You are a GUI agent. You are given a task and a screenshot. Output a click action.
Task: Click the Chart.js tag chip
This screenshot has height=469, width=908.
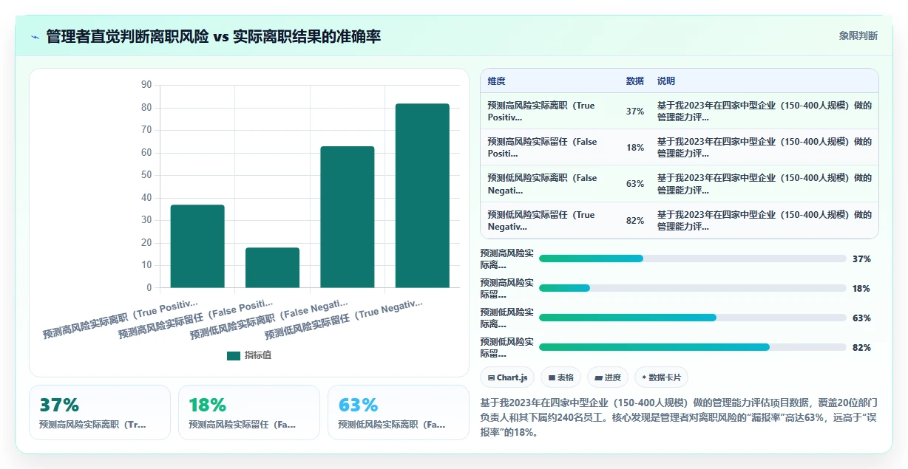pyautogui.click(x=507, y=377)
